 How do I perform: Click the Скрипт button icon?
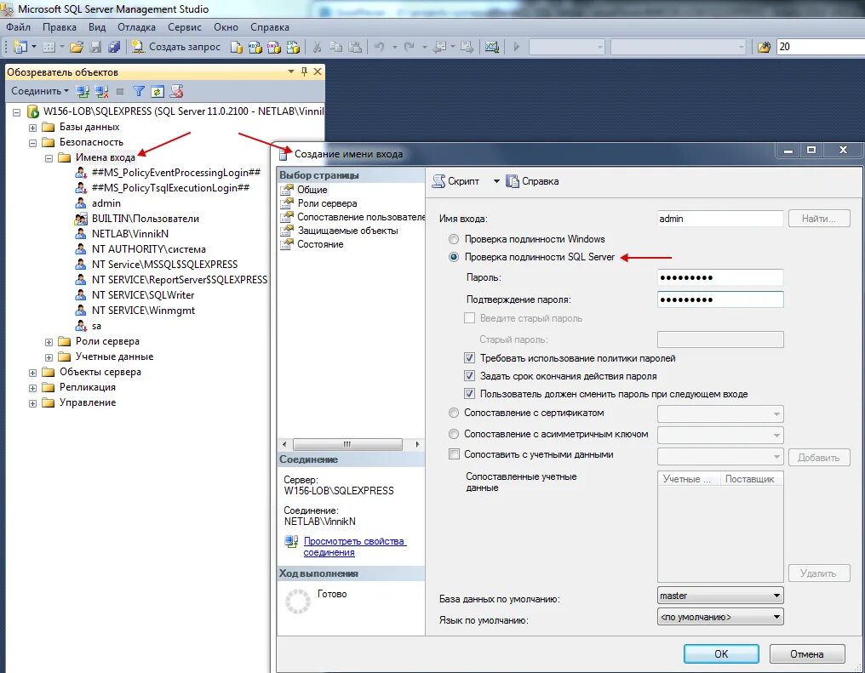438,180
